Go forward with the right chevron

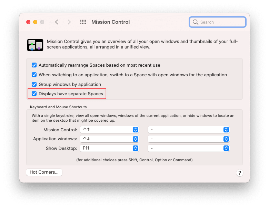(69, 22)
